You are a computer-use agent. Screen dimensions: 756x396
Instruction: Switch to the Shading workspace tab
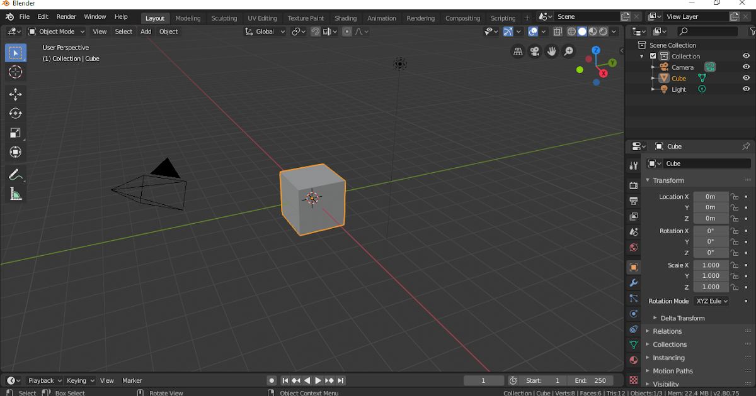pos(345,18)
